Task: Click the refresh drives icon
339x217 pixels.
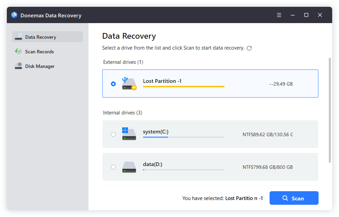Action: 249,48
